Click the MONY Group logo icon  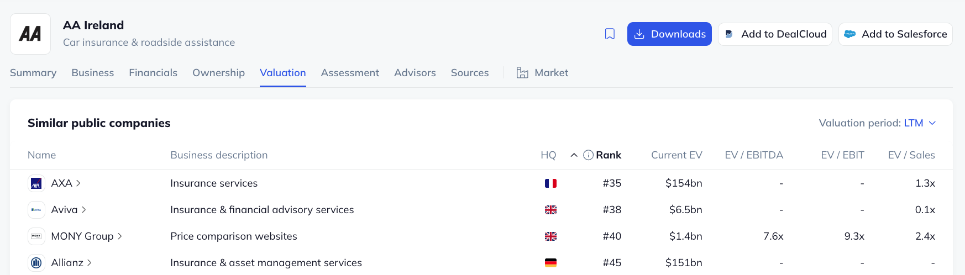[x=36, y=236]
